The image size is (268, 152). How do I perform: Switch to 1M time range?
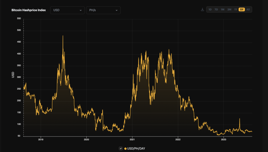(x=222, y=9)
